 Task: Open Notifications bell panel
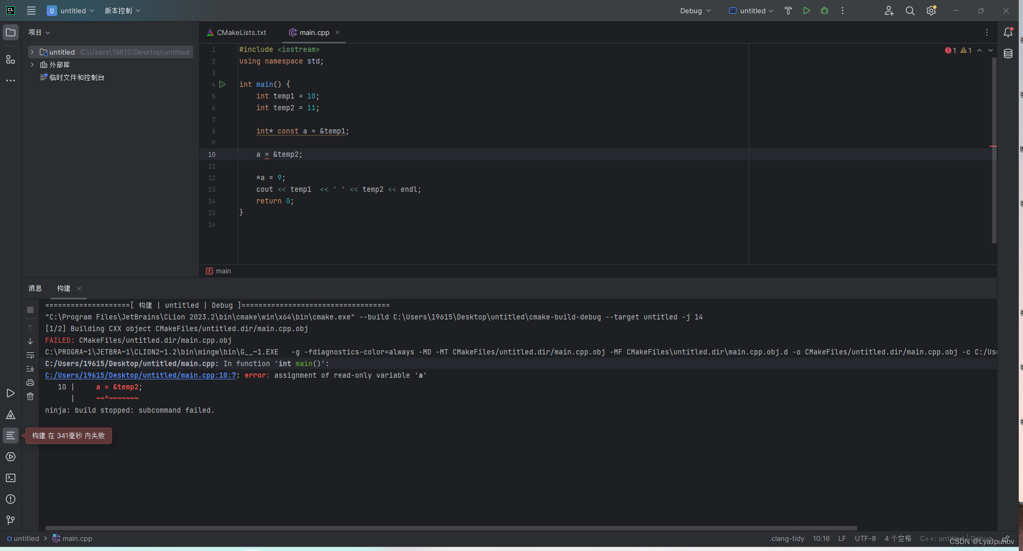pyautogui.click(x=1008, y=32)
